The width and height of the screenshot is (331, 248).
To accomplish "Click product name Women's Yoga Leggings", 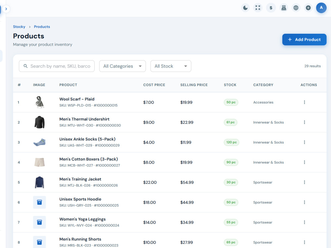I will tap(82, 219).
